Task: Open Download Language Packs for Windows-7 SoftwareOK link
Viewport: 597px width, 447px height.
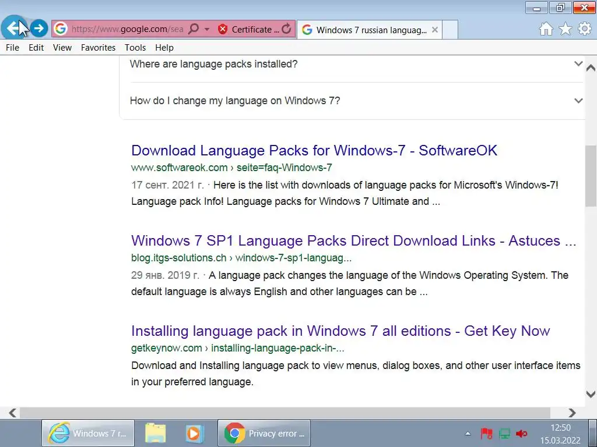Action: [x=314, y=151]
